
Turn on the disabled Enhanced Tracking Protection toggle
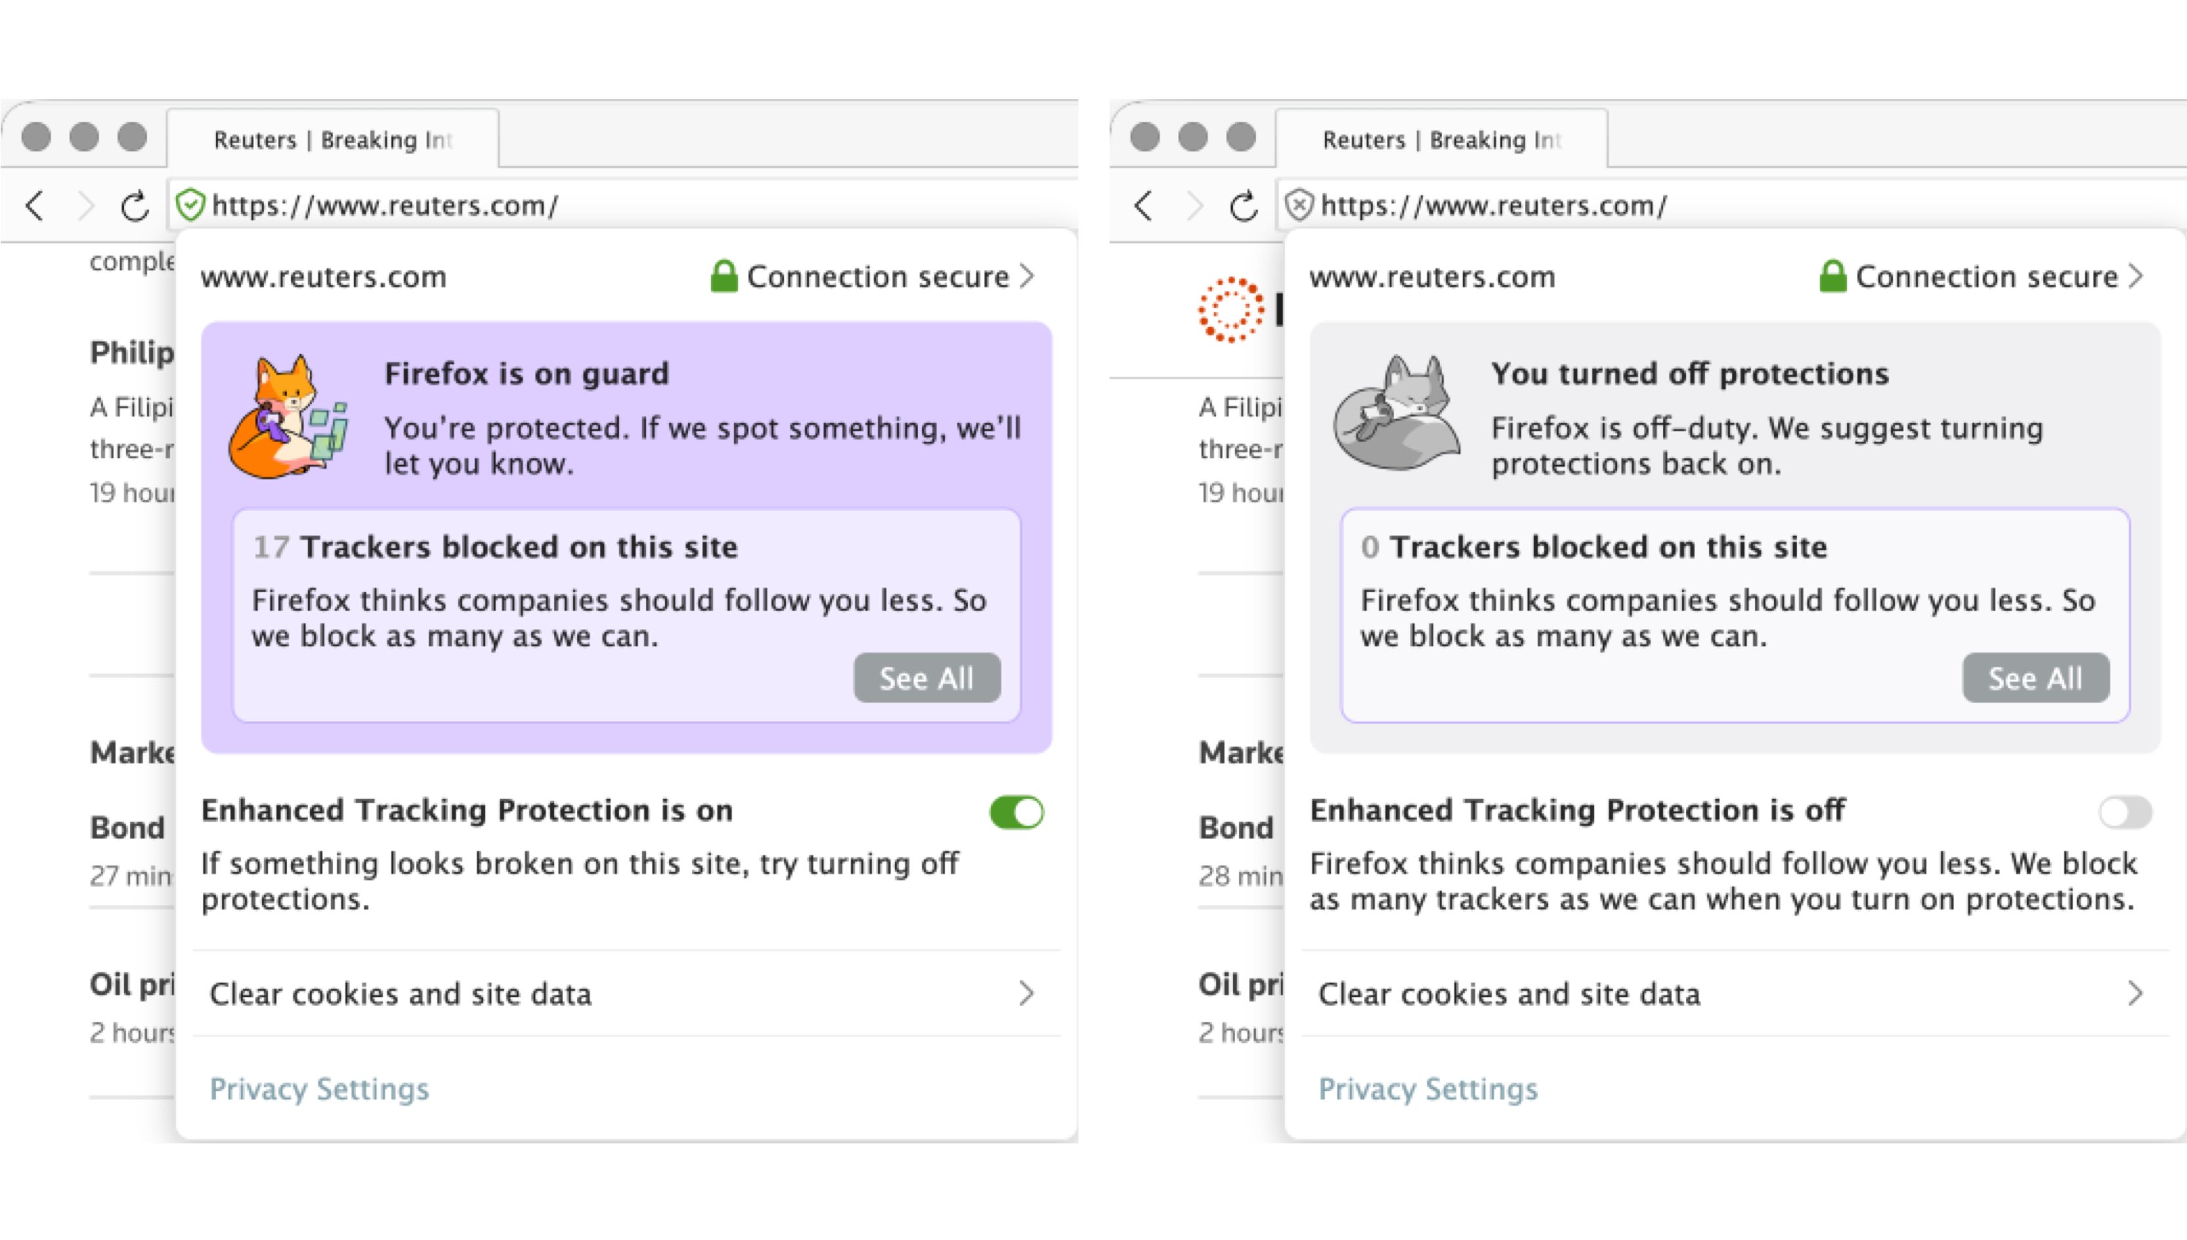point(2125,811)
